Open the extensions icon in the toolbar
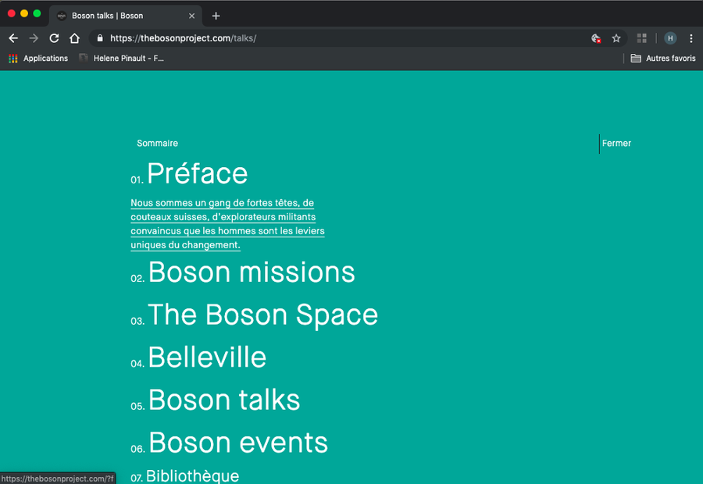 [642, 38]
